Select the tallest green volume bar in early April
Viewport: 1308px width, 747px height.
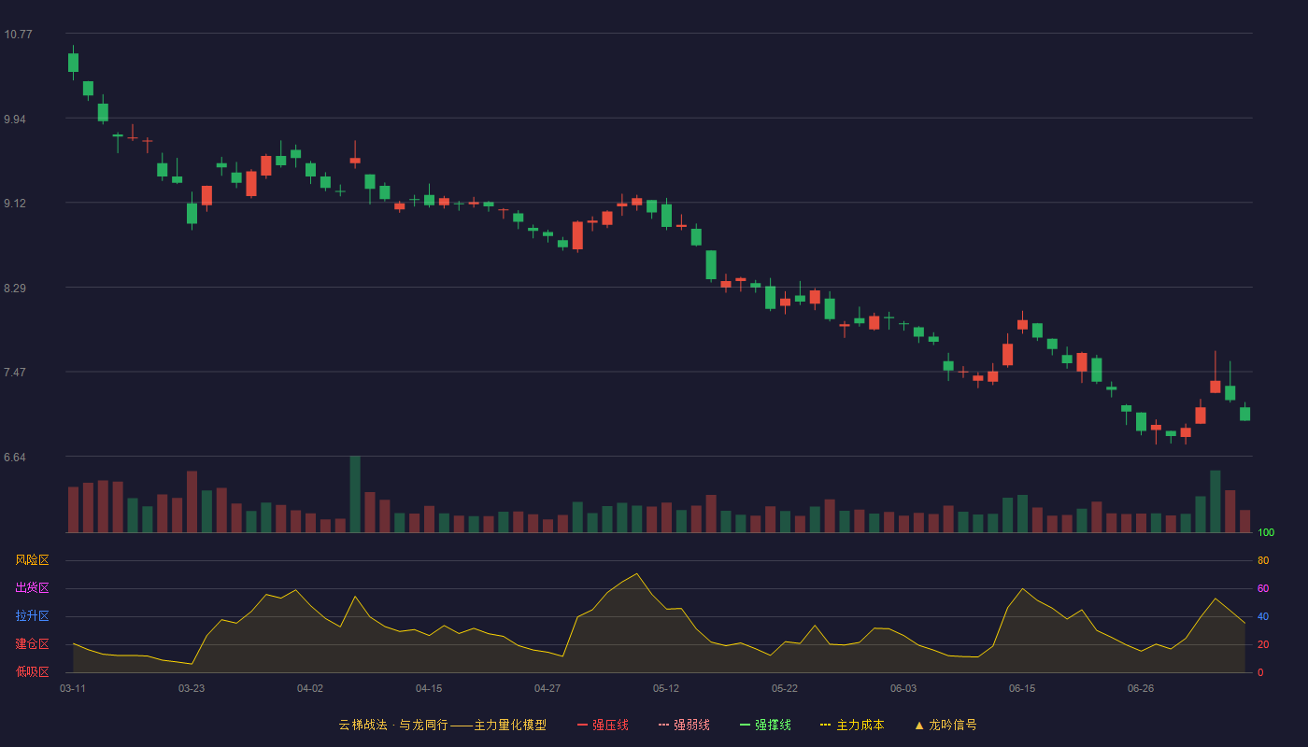(355, 495)
